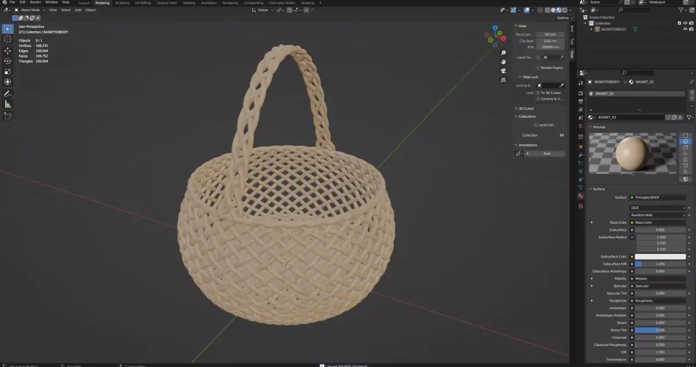The height and width of the screenshot is (367, 696).
Task: Toggle camera view gizmo icon
Action: coord(503,70)
